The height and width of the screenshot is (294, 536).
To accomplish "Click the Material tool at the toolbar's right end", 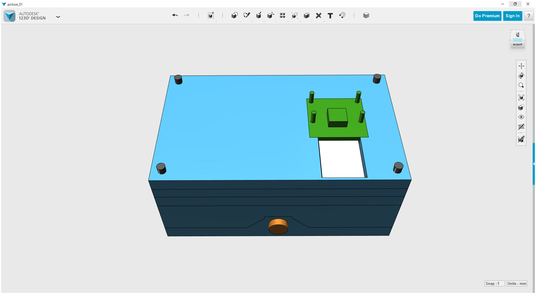I will [366, 16].
